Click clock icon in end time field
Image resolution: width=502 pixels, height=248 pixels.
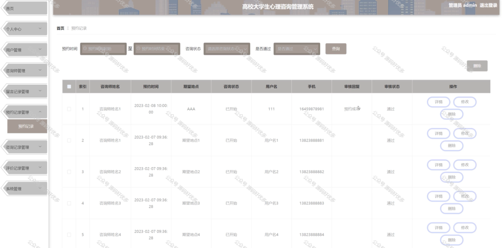pyautogui.click(x=138, y=49)
